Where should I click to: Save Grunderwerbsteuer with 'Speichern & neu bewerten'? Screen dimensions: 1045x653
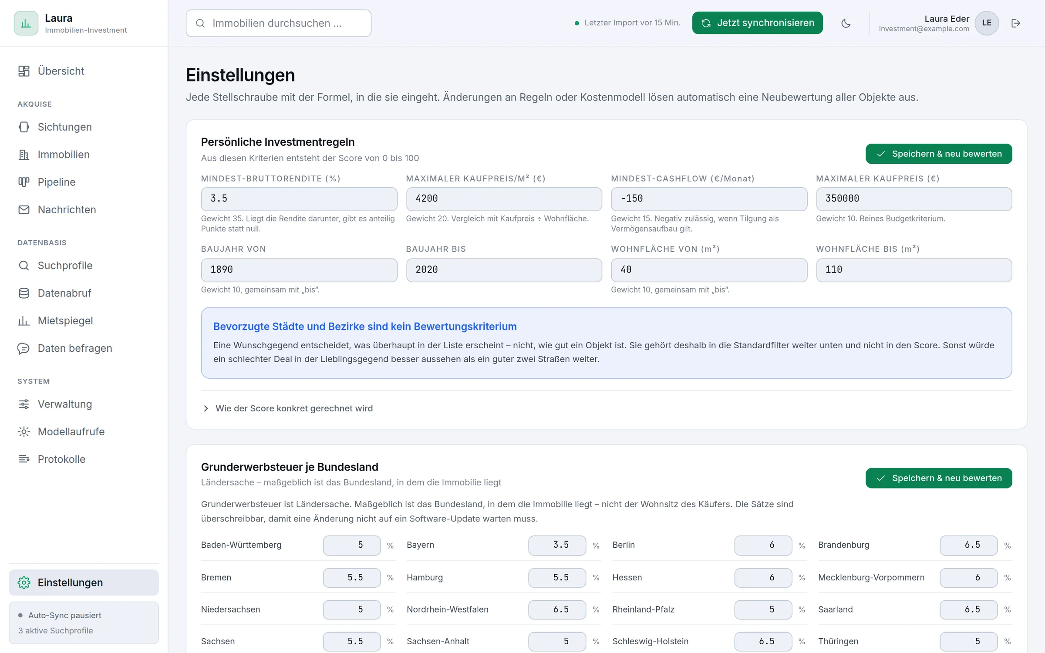click(939, 478)
